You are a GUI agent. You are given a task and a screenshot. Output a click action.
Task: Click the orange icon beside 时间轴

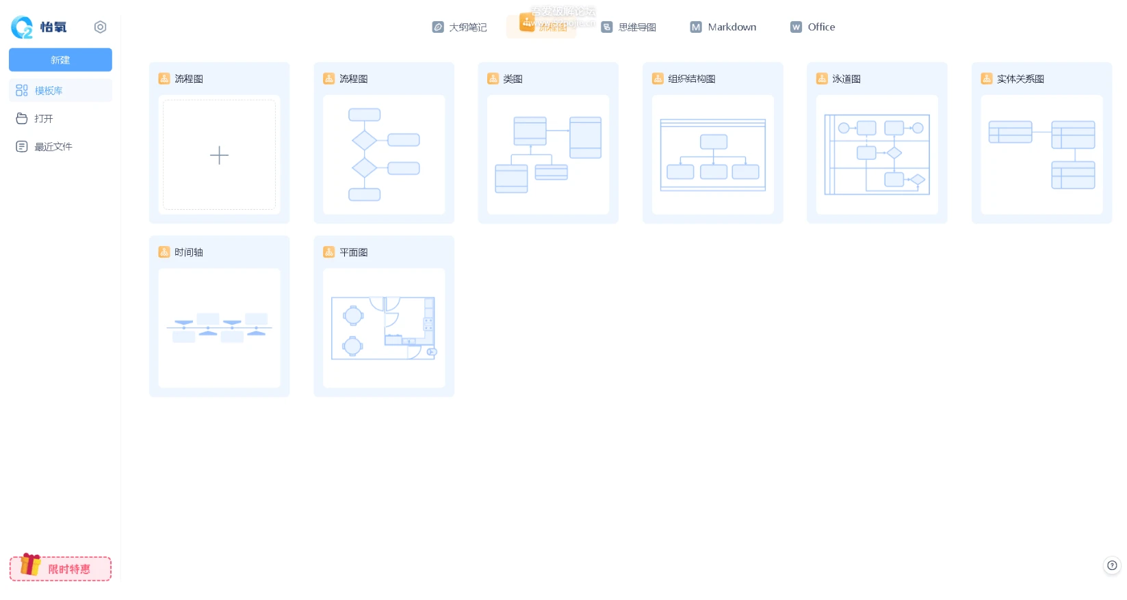click(164, 252)
